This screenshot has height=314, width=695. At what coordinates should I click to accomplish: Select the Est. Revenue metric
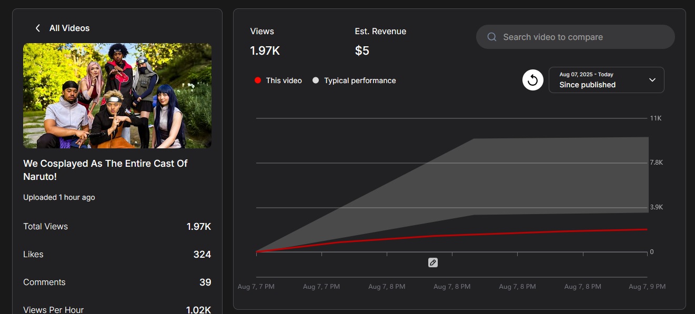pyautogui.click(x=380, y=32)
